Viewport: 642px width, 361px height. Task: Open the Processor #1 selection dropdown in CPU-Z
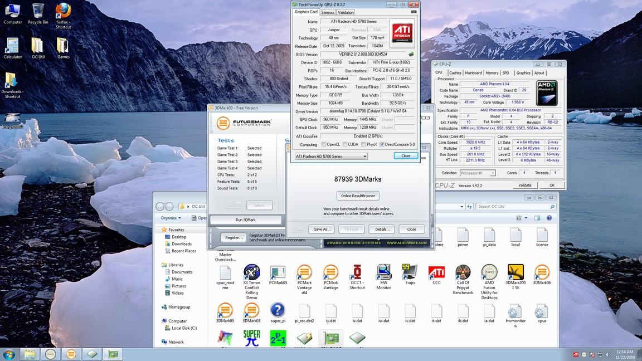(x=478, y=173)
